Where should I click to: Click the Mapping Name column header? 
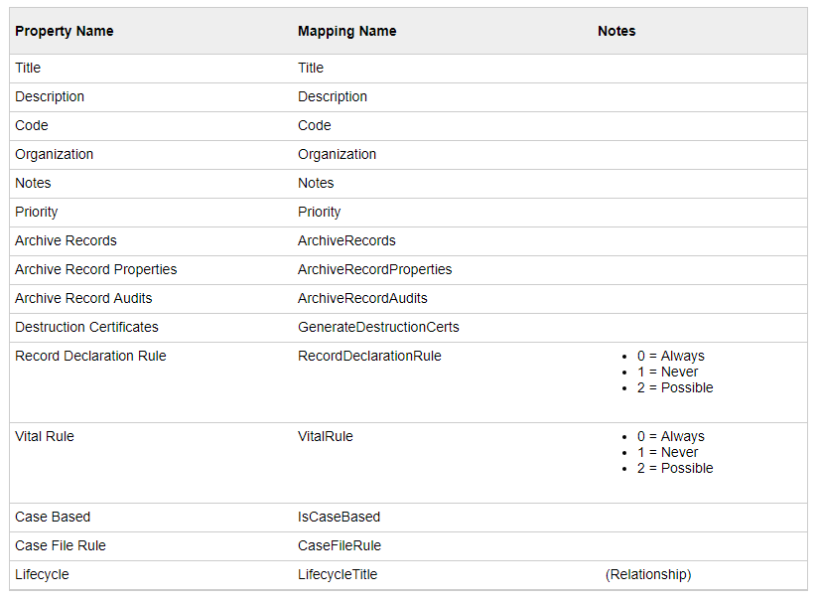pos(347,31)
